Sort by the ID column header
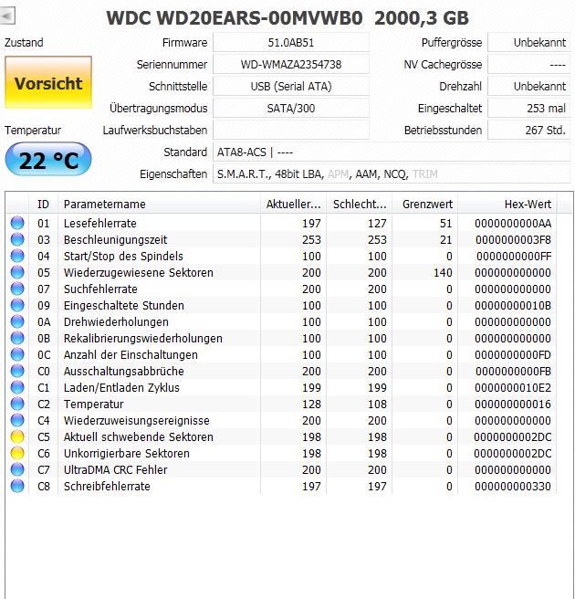 point(43,204)
